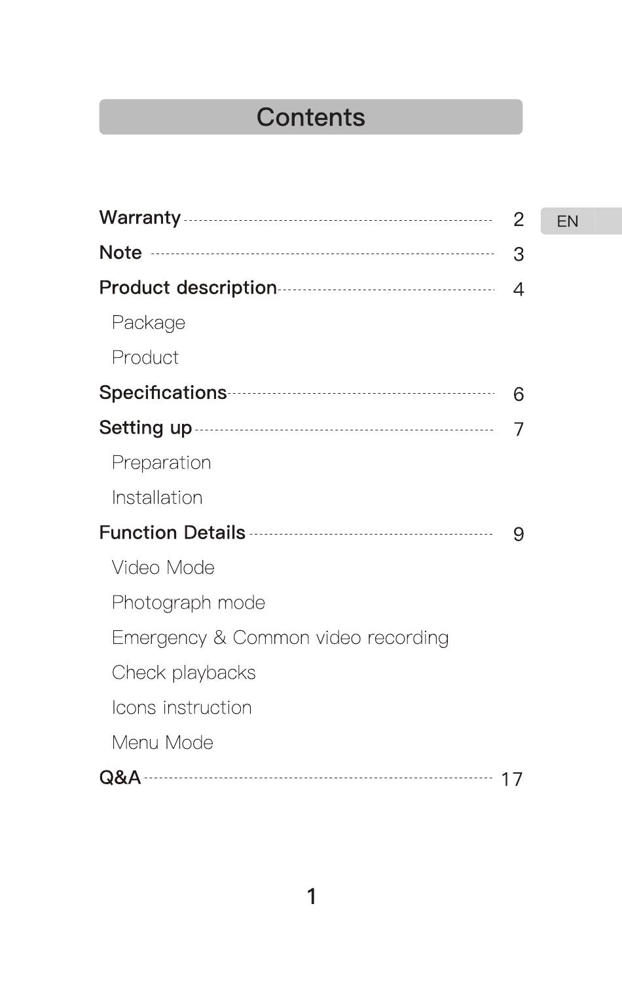Open the Package sub-entry
The width and height of the screenshot is (622, 1001).
[x=149, y=322]
